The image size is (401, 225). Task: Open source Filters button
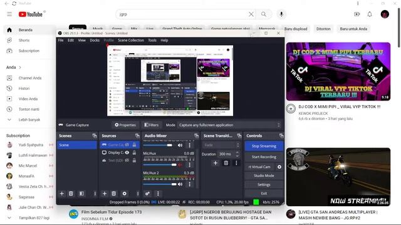pos(151,125)
